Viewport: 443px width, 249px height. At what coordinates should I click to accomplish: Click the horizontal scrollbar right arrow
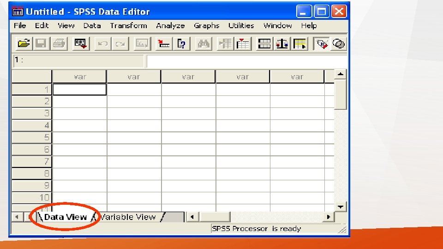(328, 217)
